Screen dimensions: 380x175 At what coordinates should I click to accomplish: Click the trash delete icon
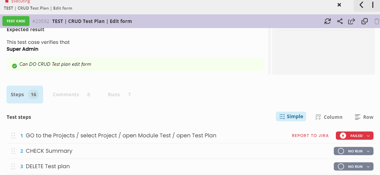(377, 21)
